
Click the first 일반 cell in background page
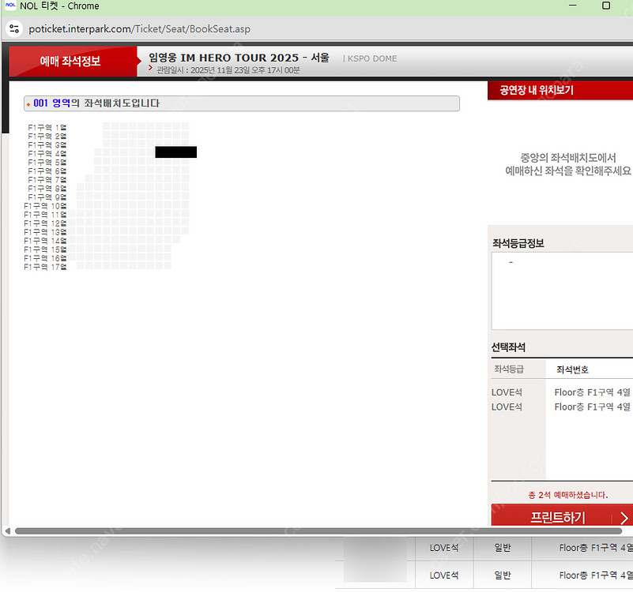point(502,548)
